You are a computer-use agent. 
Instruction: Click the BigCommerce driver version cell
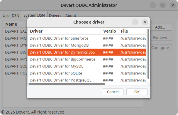pyautogui.click(x=108, y=59)
